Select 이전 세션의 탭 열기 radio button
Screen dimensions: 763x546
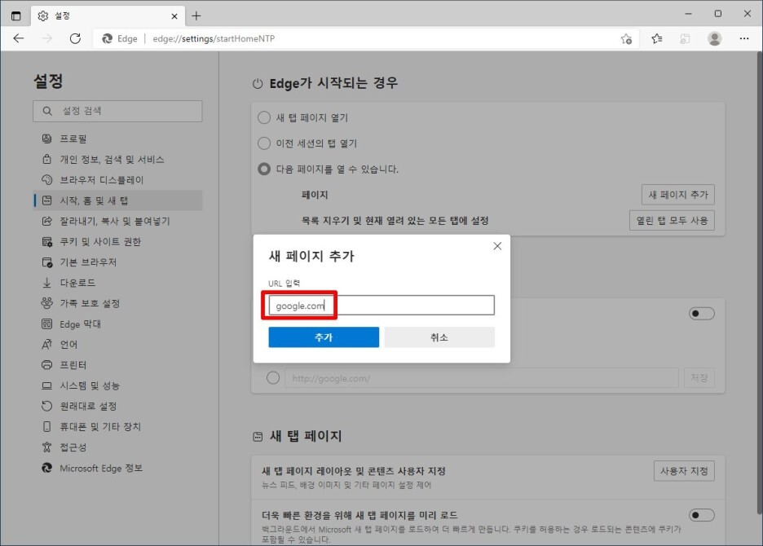[264, 143]
